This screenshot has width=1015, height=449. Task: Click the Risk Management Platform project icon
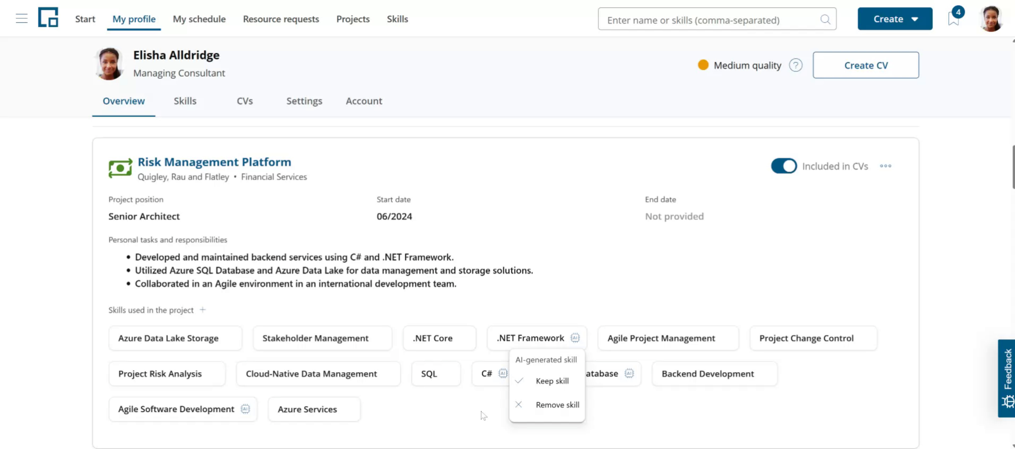point(120,168)
